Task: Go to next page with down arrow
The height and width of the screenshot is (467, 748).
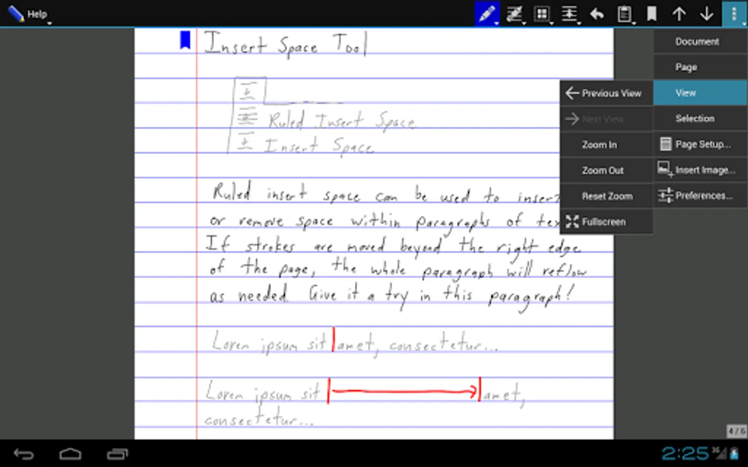Action: coord(706,13)
